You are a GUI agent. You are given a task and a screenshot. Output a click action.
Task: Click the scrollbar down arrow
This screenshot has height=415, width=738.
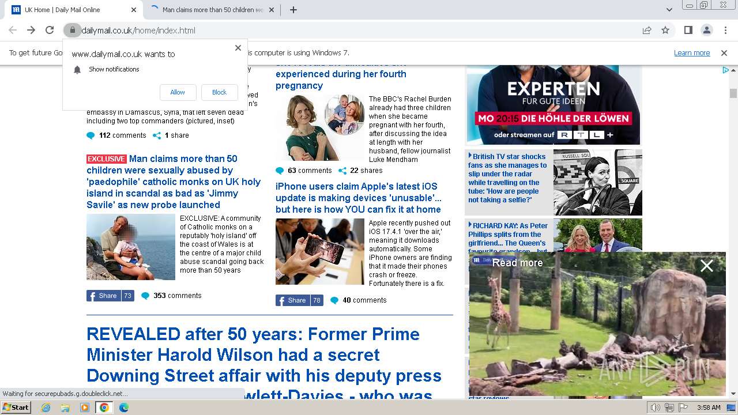click(x=733, y=394)
